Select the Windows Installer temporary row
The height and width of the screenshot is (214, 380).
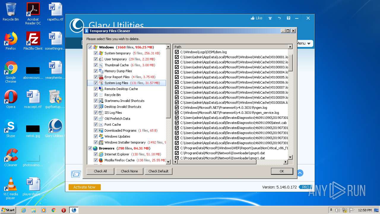click(x=127, y=142)
